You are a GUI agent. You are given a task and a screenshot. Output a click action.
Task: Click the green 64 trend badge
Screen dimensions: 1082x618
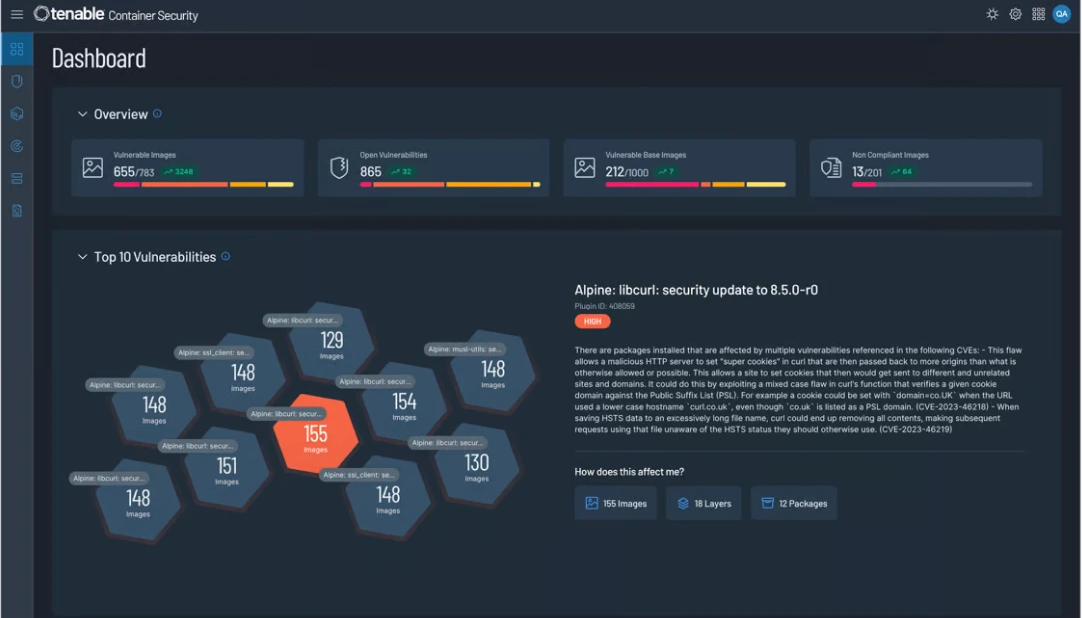(902, 171)
